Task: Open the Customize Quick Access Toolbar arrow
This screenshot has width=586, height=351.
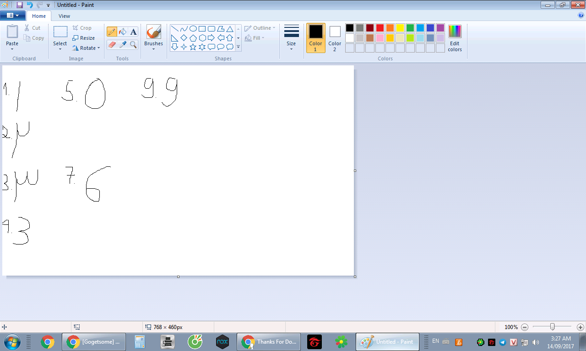Action: (49, 5)
